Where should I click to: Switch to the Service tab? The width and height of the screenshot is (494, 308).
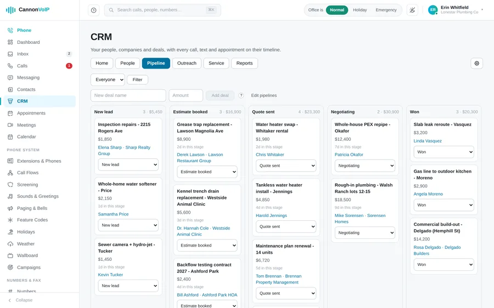(x=216, y=63)
